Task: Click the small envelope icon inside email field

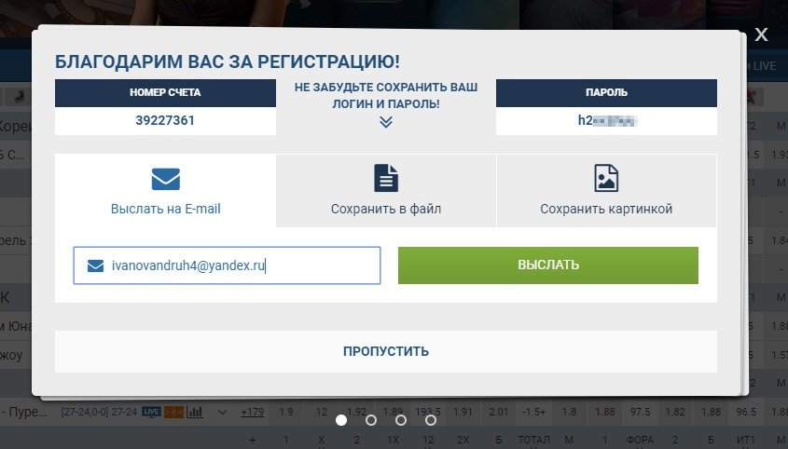Action: pos(95,265)
